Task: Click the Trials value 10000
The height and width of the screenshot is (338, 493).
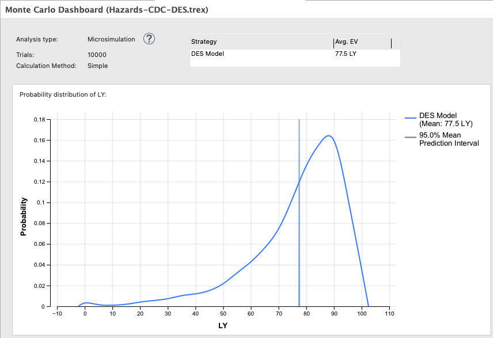Action: 97,55
